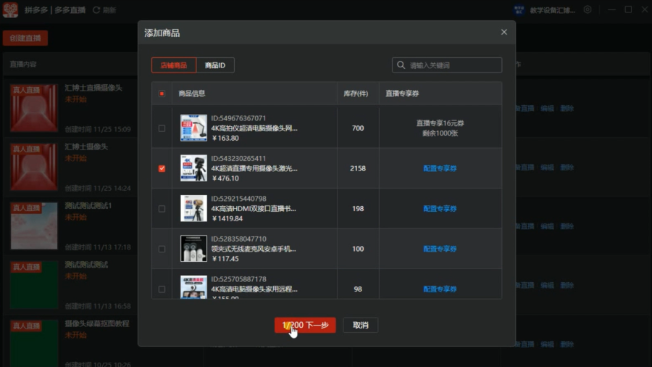Check the box for product ID:529215440798
Image resolution: width=652 pixels, height=367 pixels.
click(162, 209)
